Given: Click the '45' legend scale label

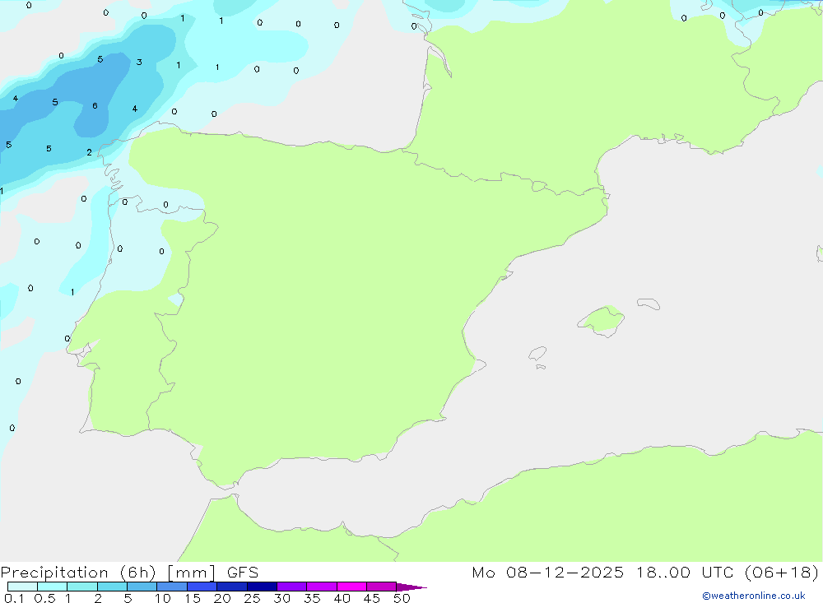Looking at the screenshot, I should 372,598.
